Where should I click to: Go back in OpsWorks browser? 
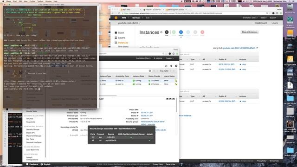112,13
